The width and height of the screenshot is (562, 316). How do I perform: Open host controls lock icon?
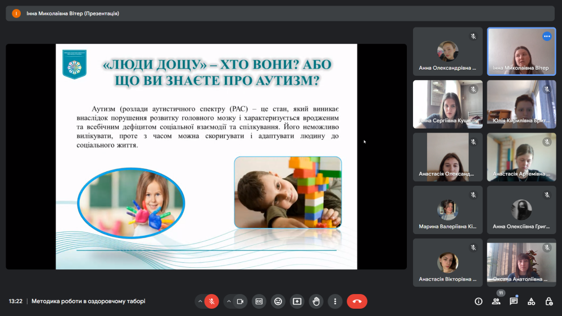click(x=549, y=301)
